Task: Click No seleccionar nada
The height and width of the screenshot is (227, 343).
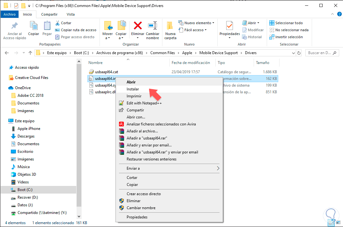Action: tap(289, 30)
